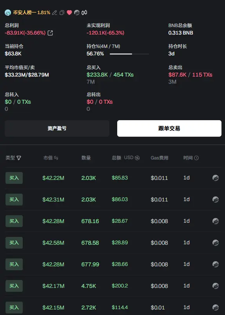Click the 买入 tag on $28.67 row
This screenshot has height=315, width=225.
tap(14, 221)
